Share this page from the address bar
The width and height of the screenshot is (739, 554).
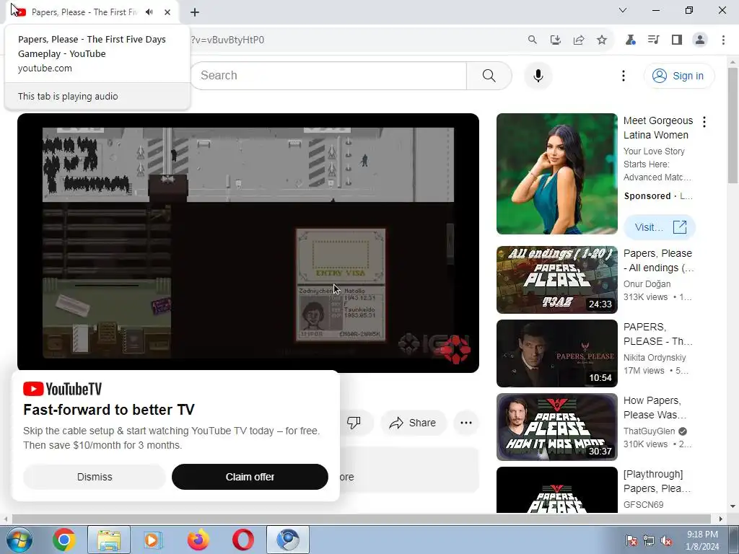pos(578,40)
